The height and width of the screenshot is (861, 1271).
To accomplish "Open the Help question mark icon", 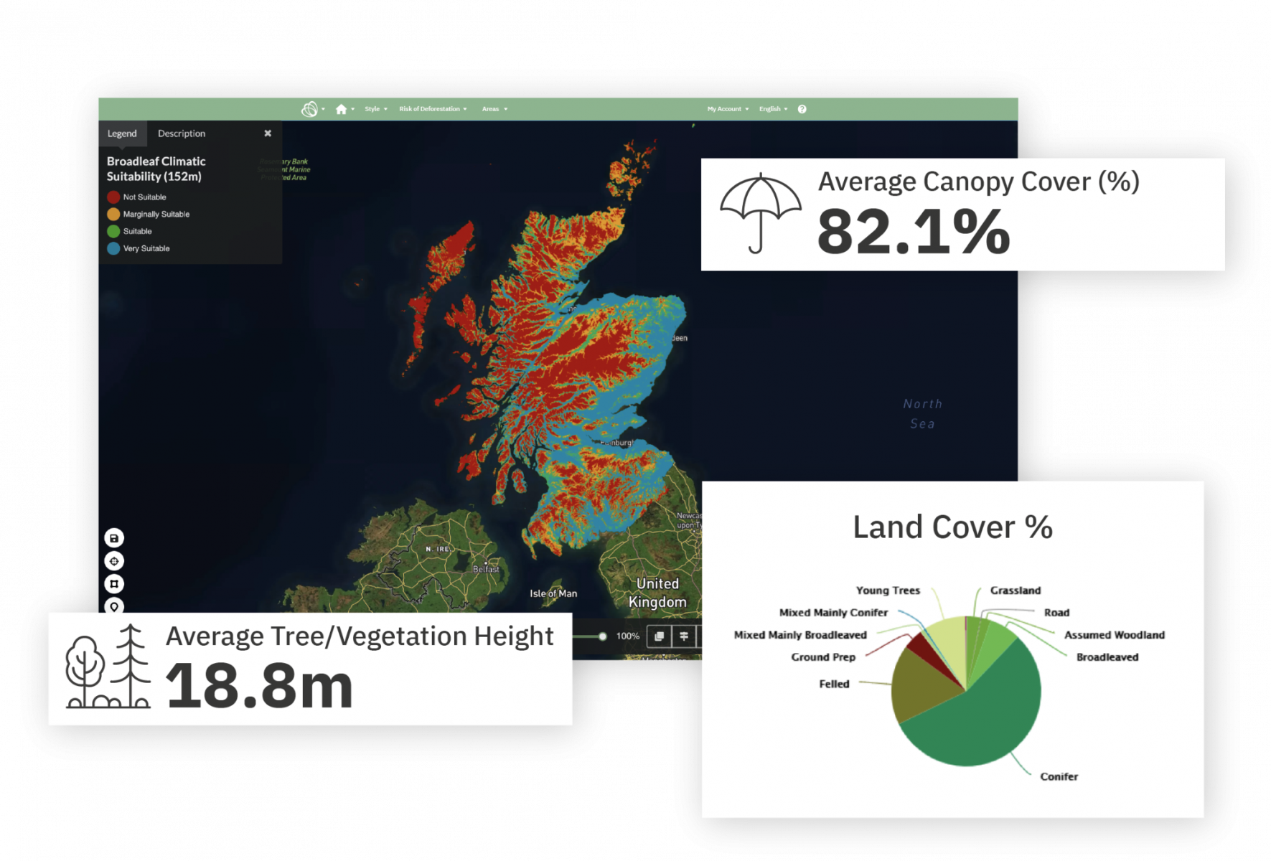I will [x=802, y=109].
